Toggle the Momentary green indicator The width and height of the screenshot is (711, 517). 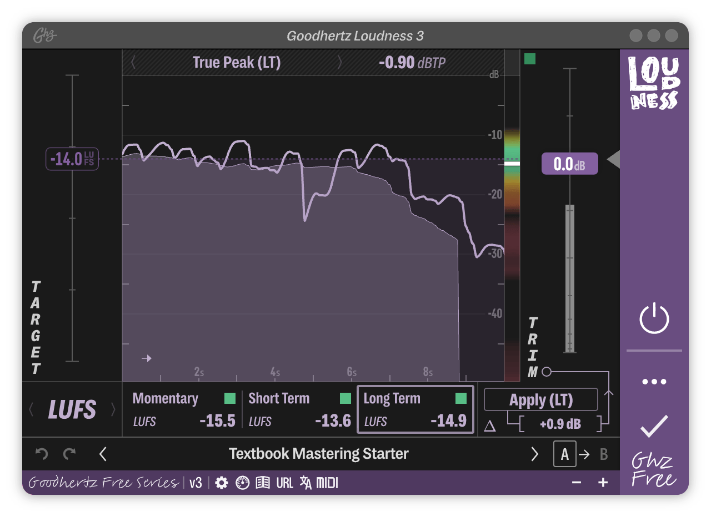pos(230,398)
